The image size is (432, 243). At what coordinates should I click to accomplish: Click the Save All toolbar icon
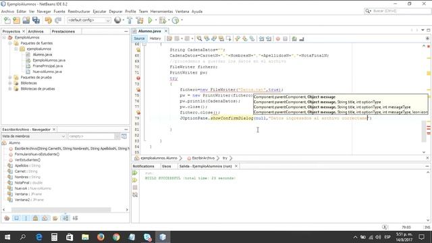tap(36, 20)
